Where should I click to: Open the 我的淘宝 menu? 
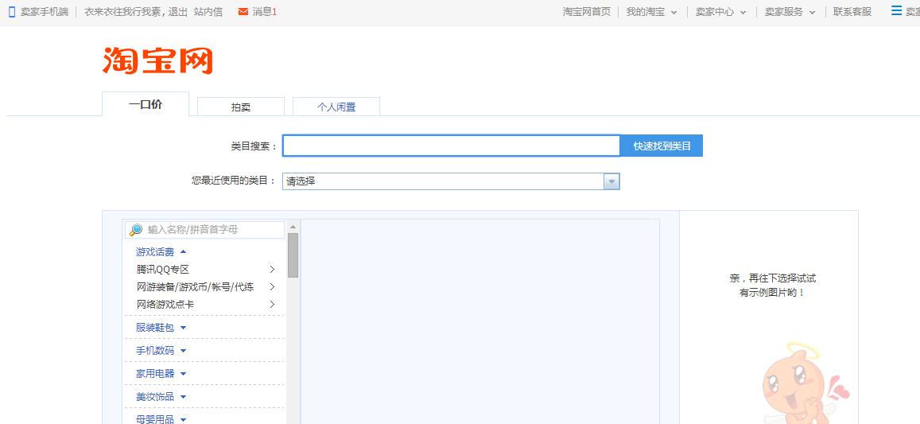point(650,12)
